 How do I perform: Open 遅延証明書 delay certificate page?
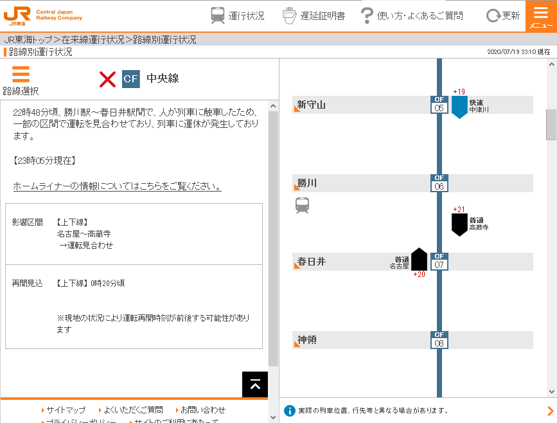[314, 15]
